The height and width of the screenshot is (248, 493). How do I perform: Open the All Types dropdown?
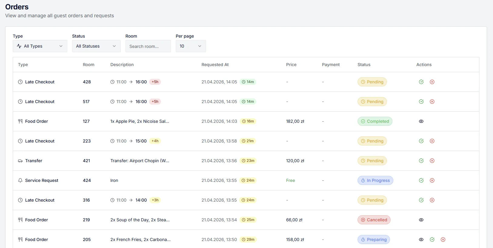coord(40,46)
